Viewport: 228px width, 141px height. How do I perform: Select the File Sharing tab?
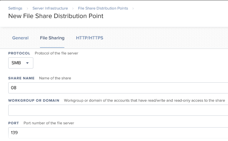[x=52, y=38]
